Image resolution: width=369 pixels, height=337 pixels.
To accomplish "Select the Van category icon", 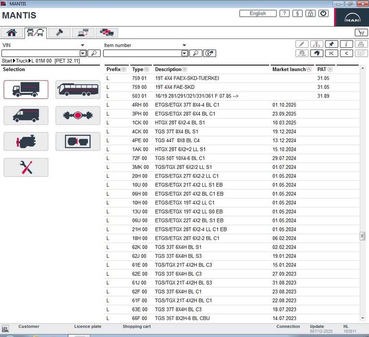I will pyautogui.click(x=26, y=115).
